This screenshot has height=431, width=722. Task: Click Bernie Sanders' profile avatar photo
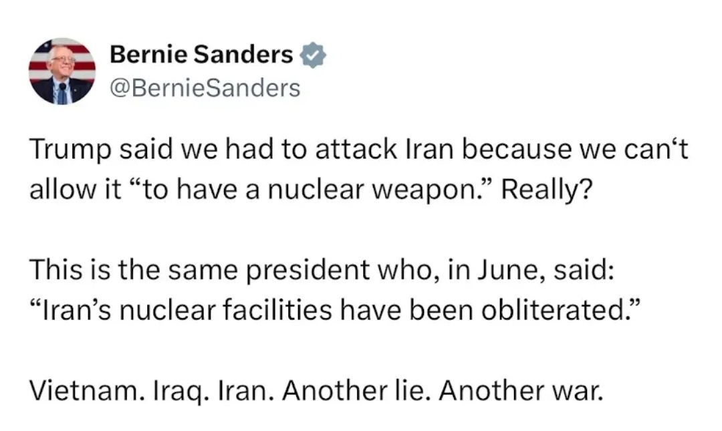click(62, 71)
